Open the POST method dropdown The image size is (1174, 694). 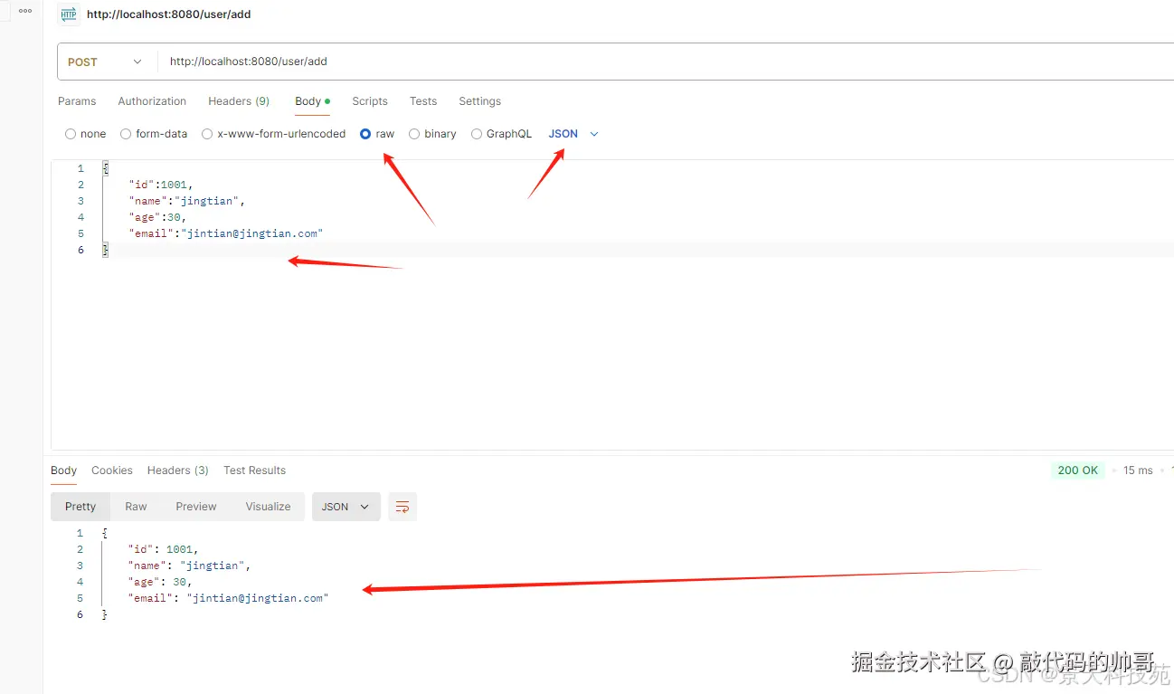(105, 62)
